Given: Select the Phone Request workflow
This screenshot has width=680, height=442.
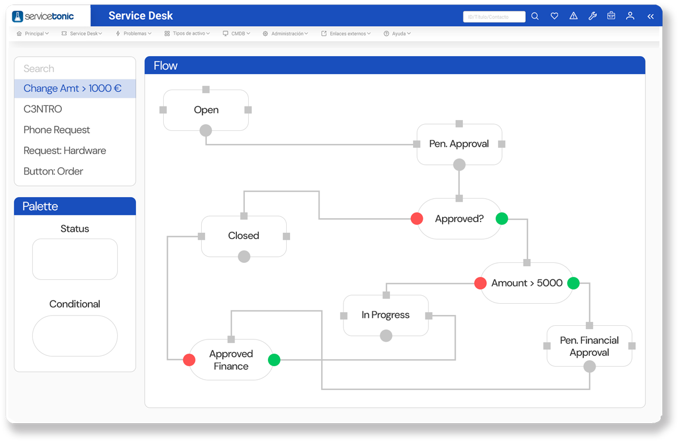Looking at the screenshot, I should coord(57,130).
